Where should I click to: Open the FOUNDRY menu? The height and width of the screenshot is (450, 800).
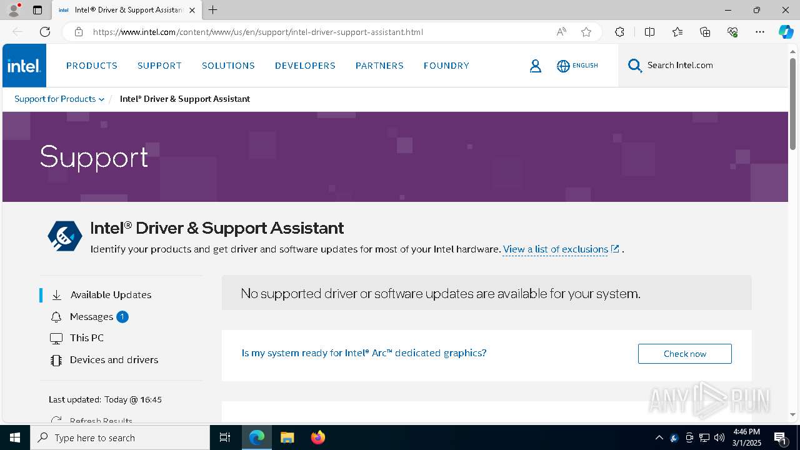[446, 66]
